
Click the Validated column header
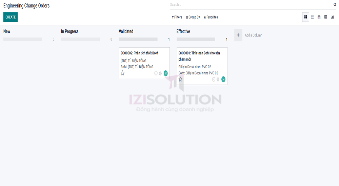[126, 31]
